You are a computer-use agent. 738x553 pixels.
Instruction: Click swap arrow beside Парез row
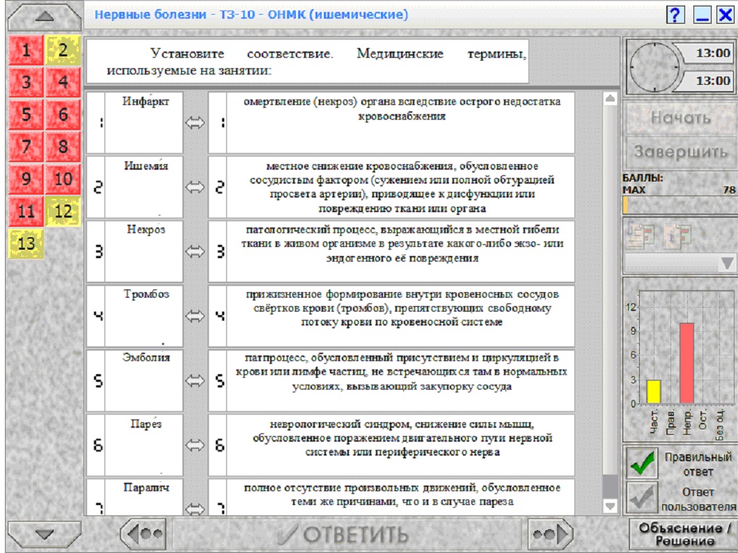pyautogui.click(x=195, y=445)
